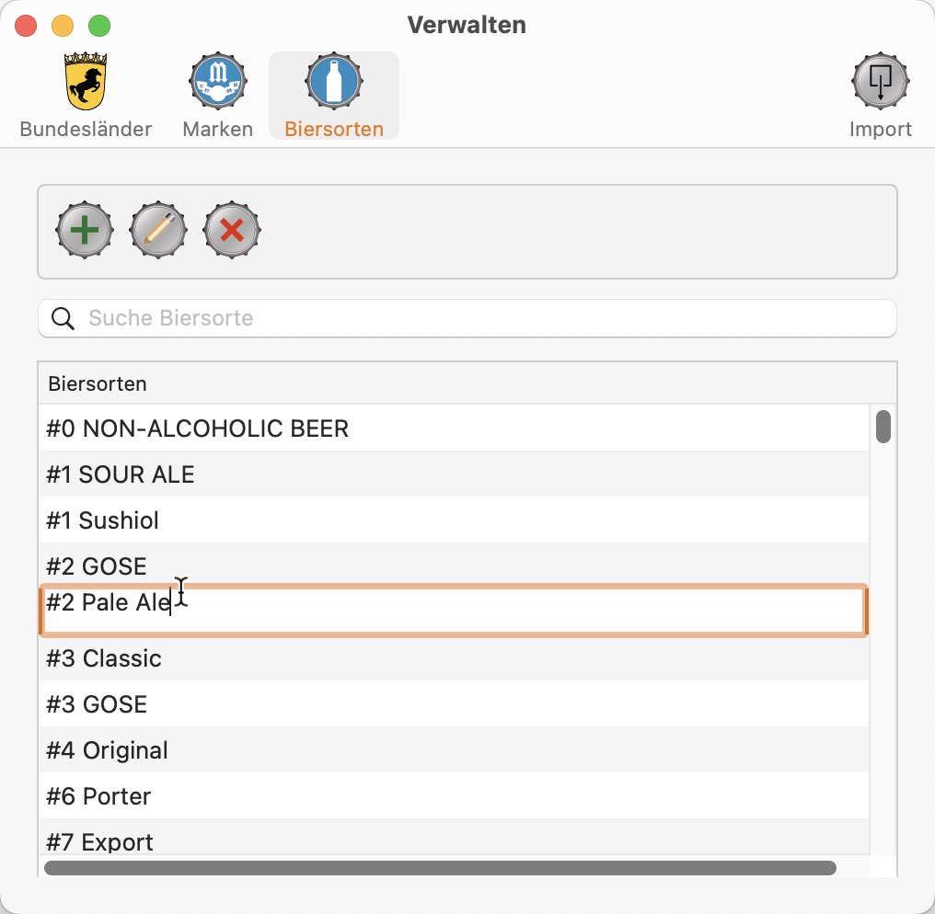This screenshot has width=935, height=914.
Task: Click the vertical list scrollbar thumb
Action: pos(883,427)
